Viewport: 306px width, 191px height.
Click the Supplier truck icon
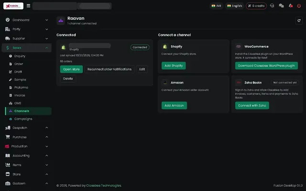8,38
